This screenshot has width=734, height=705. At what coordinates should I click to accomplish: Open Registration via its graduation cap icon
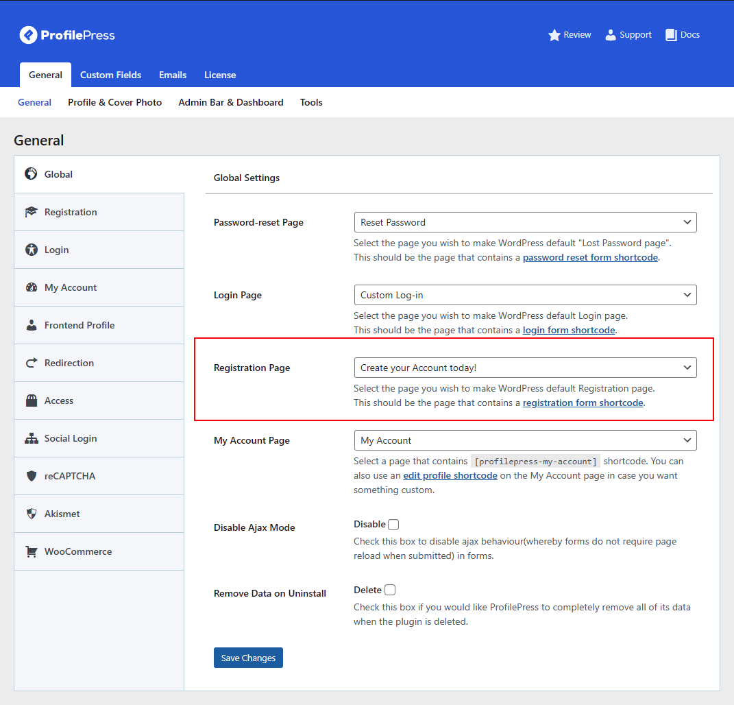pyautogui.click(x=31, y=212)
